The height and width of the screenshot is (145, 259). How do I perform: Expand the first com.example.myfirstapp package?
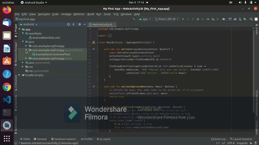pyautogui.click(x=26, y=46)
